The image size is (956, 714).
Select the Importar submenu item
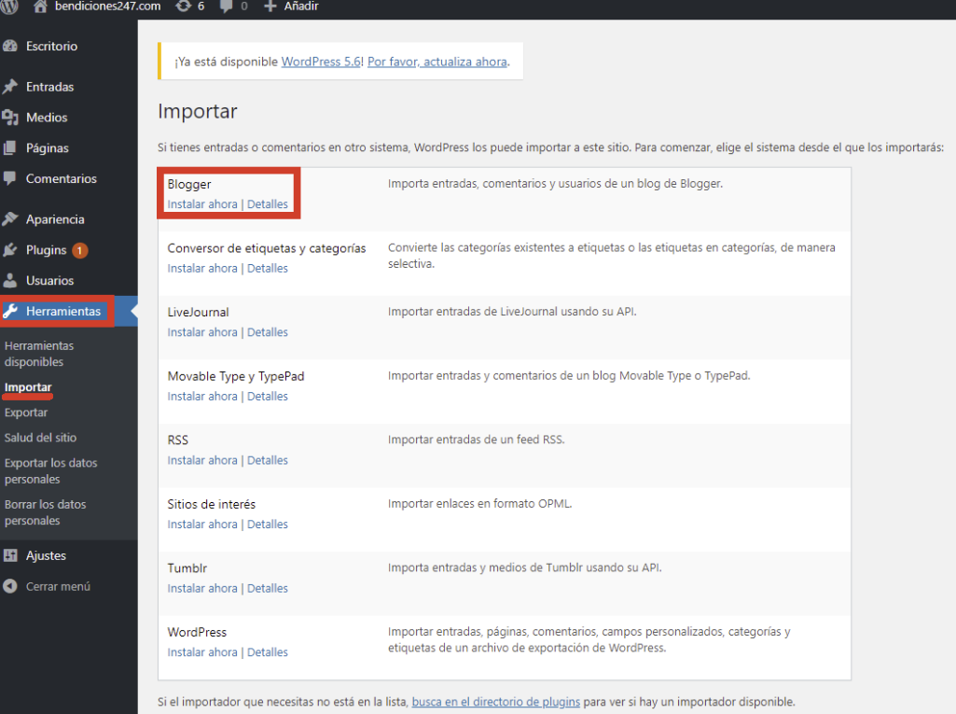tap(28, 387)
